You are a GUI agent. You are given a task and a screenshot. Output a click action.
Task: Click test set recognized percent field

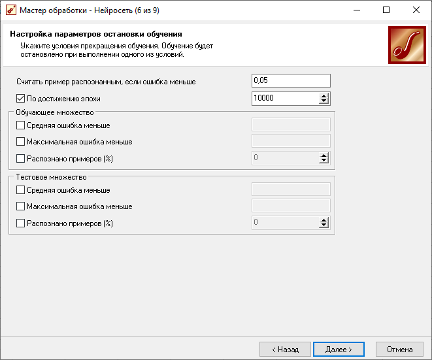[285, 223]
